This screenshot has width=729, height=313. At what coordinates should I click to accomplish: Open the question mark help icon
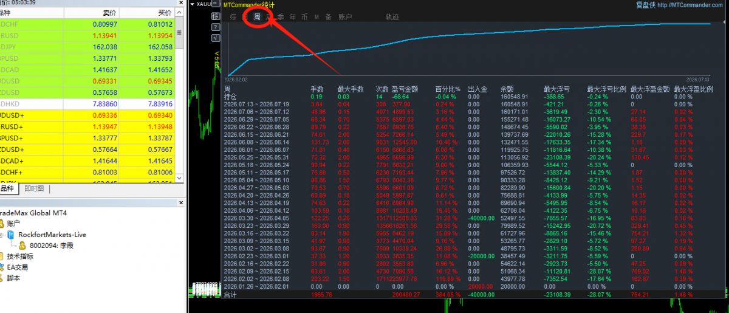click(216, 27)
